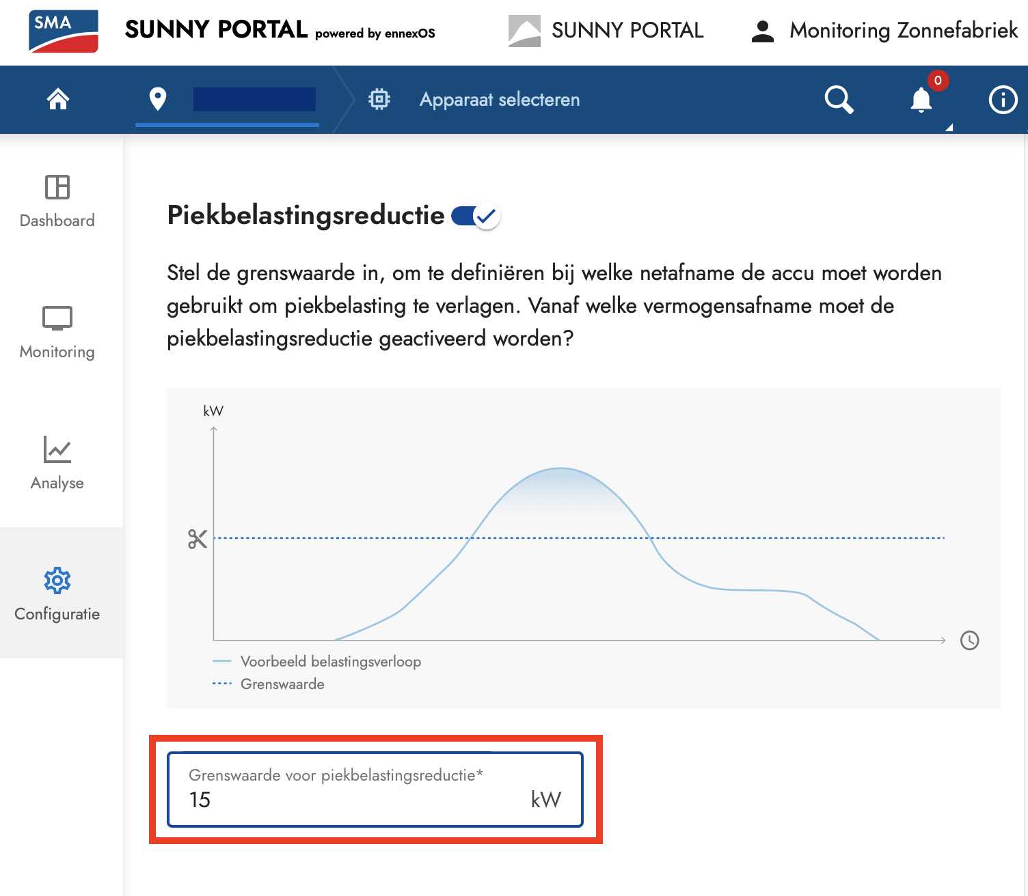Viewport: 1028px width, 896px height.
Task: Click the clock icon at the time axis
Action: [x=970, y=641]
